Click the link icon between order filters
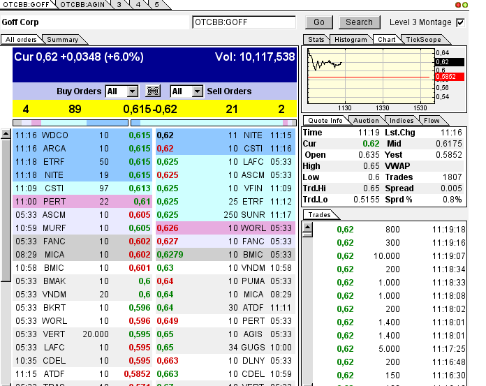486x386 pixels. point(153,91)
